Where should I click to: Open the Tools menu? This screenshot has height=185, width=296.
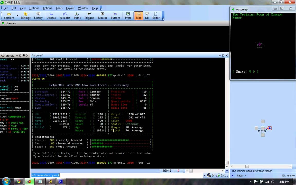tap(59, 8)
